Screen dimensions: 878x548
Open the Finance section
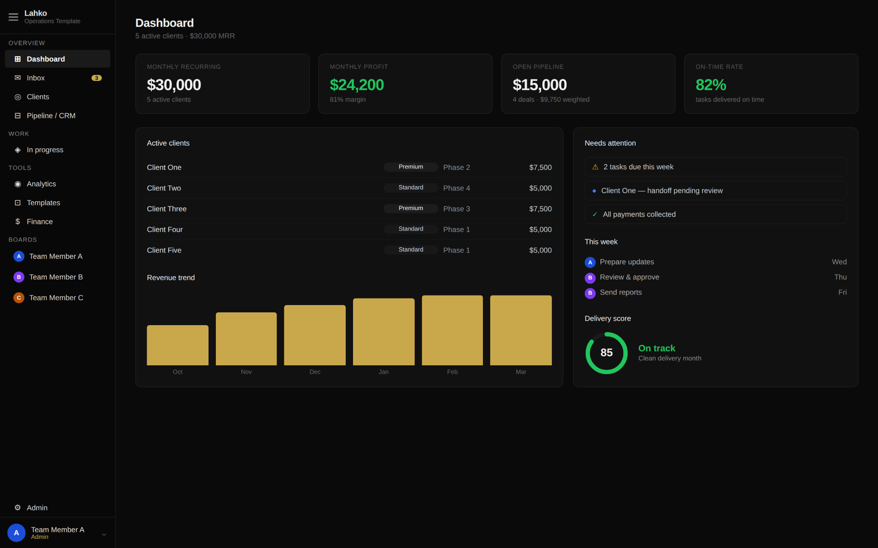[x=58, y=221]
